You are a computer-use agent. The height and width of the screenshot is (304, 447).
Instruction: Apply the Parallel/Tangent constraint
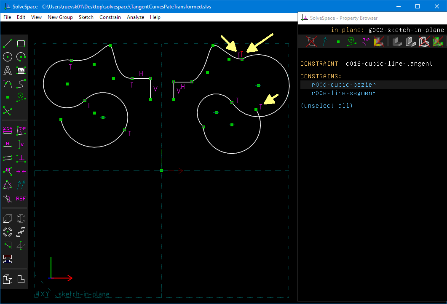(8, 158)
